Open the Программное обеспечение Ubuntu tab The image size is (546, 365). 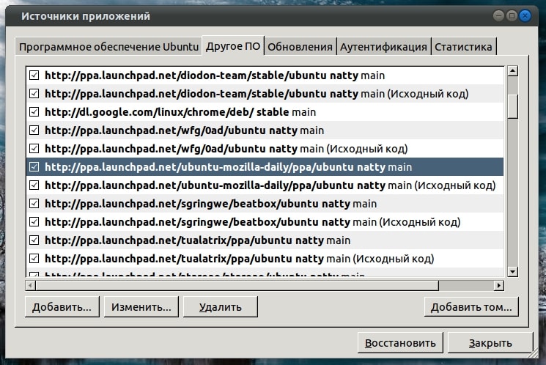[x=108, y=47]
